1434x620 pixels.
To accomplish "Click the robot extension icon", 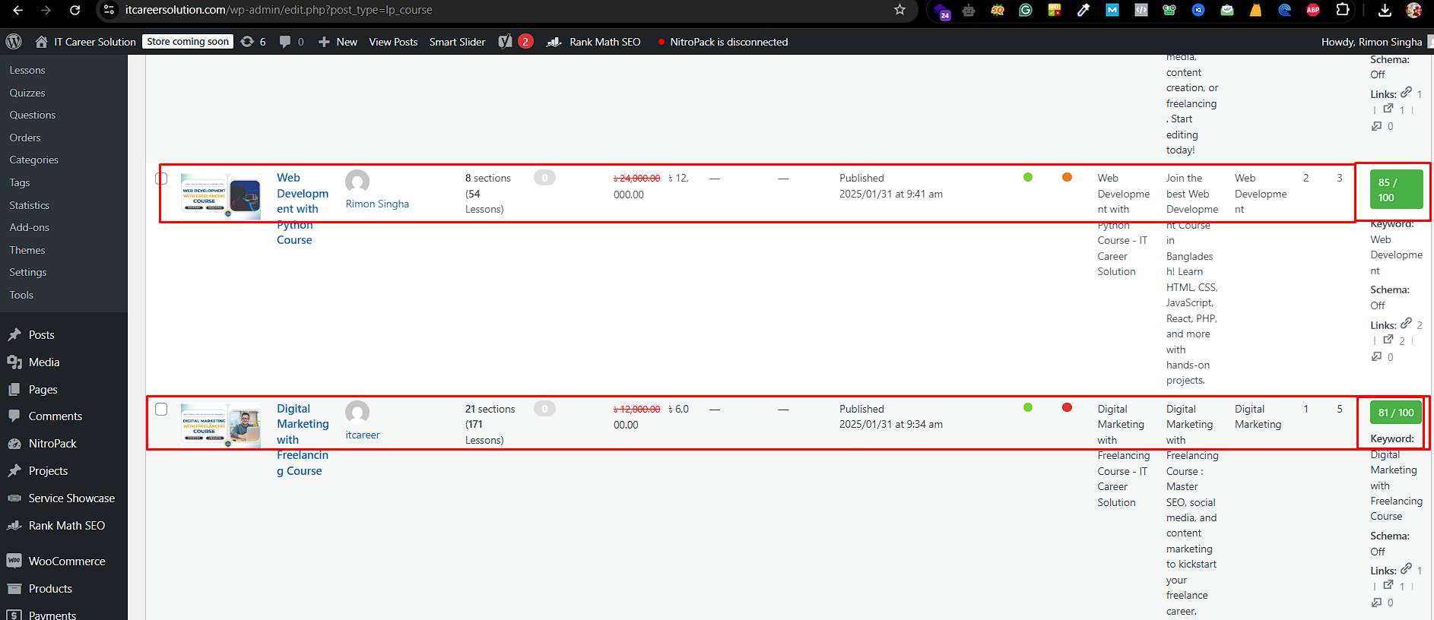I will coord(969,10).
